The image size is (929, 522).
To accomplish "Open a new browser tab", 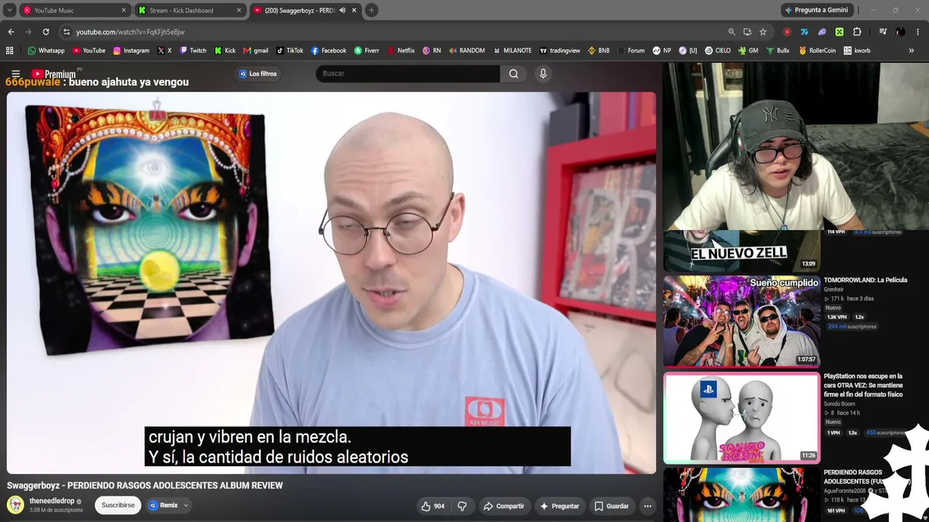I will [x=371, y=10].
